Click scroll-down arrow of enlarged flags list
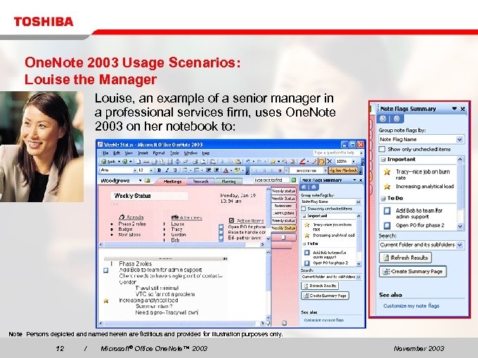This screenshot has height=358, width=478. click(460, 227)
